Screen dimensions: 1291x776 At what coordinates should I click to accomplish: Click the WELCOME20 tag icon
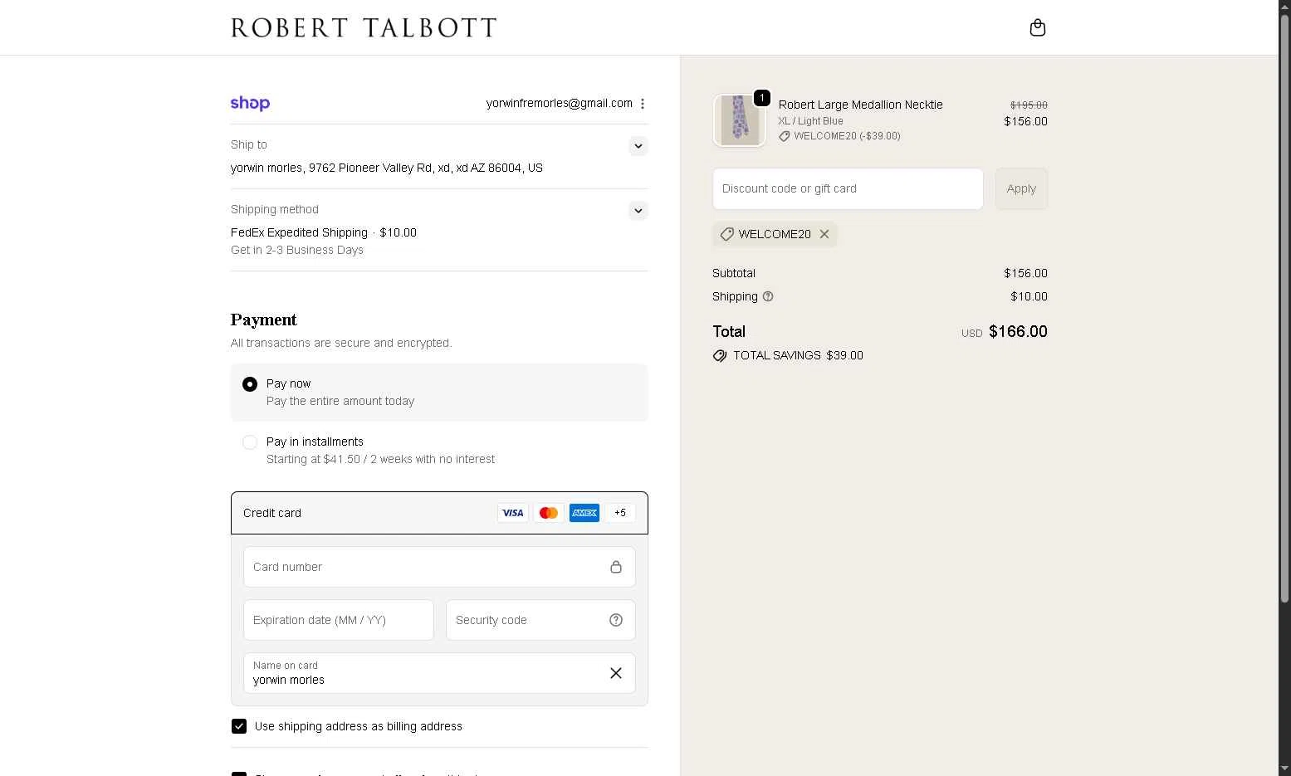(x=726, y=234)
